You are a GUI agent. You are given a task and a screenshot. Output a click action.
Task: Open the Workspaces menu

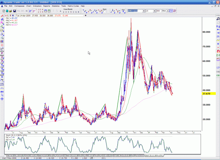(19, 6)
